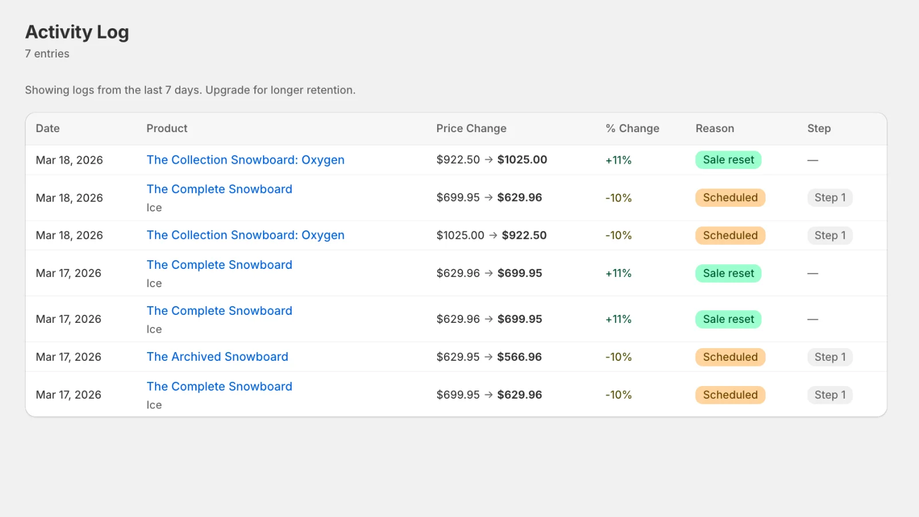Click the $566.96 new price value

pyautogui.click(x=519, y=357)
